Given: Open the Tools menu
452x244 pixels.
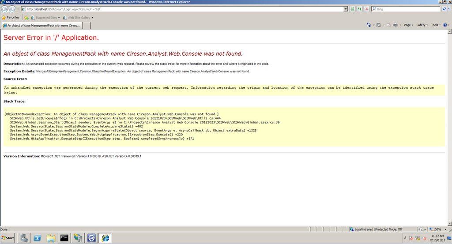Looking at the screenshot, I should point(436,25).
